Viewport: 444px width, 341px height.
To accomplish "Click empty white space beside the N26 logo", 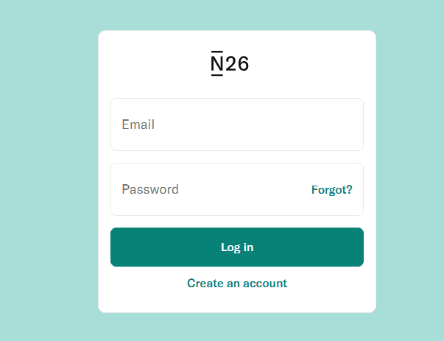I will 309,64.
